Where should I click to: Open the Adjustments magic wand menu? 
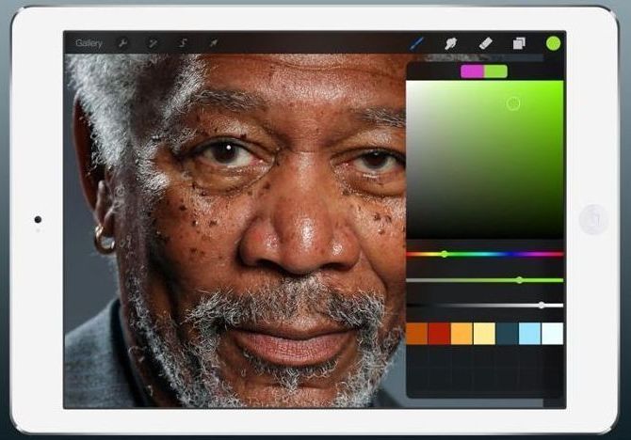[153, 43]
